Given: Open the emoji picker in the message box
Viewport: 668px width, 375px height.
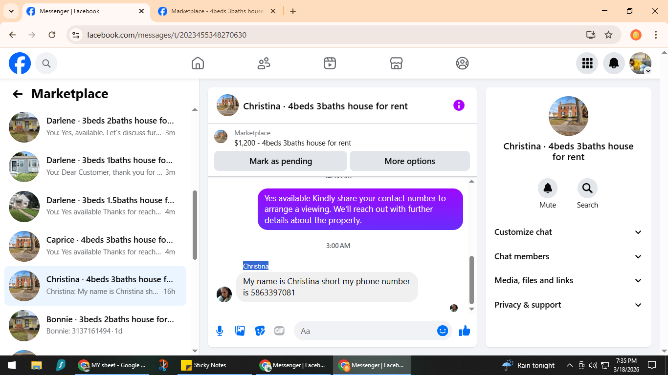Looking at the screenshot, I should [443, 331].
